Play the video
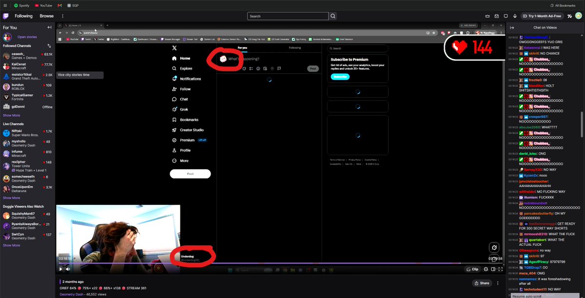This screenshot has width=585, height=298. (x=61, y=269)
